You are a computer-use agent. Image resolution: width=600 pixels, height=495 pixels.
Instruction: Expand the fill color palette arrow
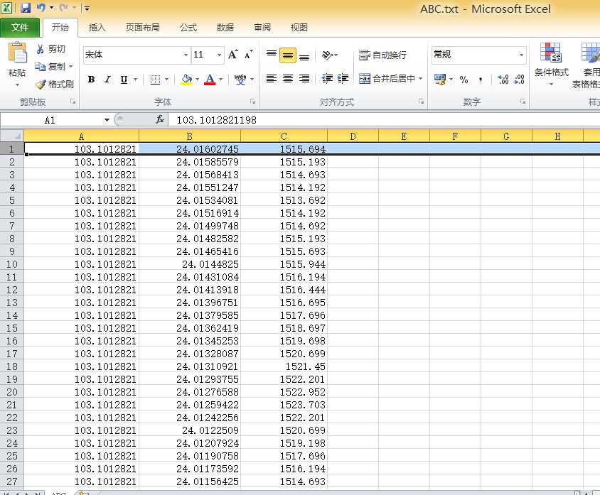pyautogui.click(x=198, y=80)
